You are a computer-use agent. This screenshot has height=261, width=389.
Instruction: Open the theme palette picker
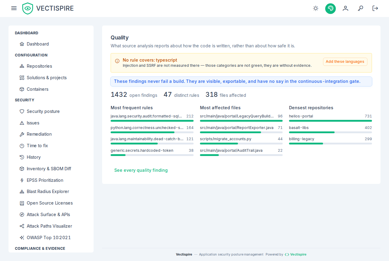pos(330,8)
